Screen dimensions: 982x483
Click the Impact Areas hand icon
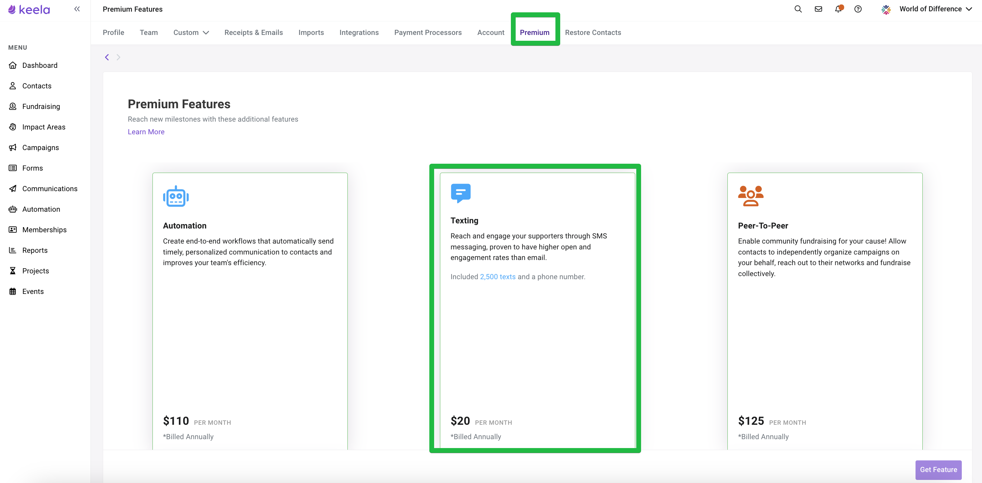[13, 127]
